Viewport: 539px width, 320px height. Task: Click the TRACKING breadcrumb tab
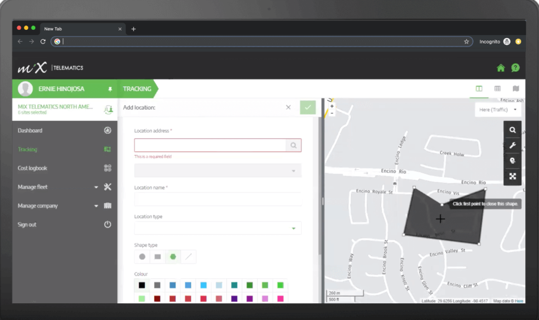pyautogui.click(x=138, y=89)
